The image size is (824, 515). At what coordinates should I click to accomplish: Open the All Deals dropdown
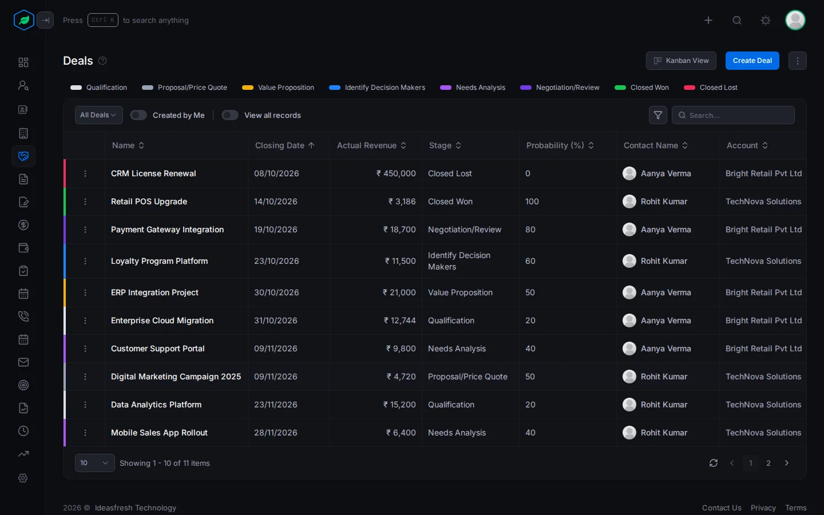(99, 115)
